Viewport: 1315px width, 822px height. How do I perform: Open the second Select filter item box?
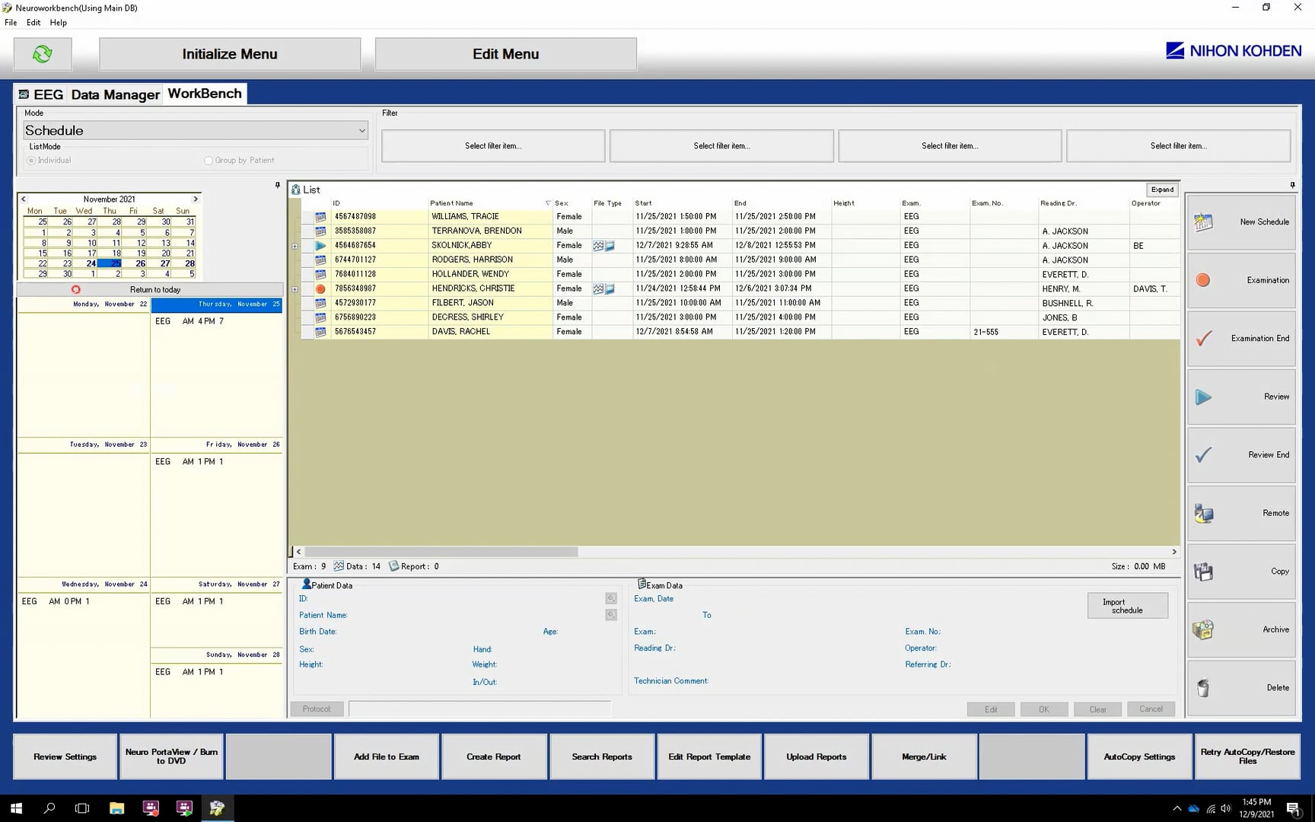click(721, 146)
